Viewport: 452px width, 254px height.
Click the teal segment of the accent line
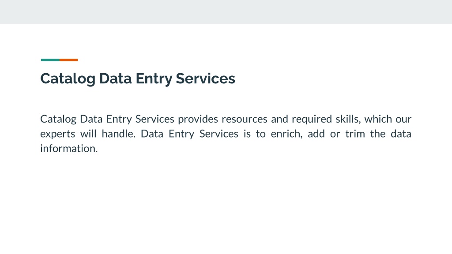[50, 60]
